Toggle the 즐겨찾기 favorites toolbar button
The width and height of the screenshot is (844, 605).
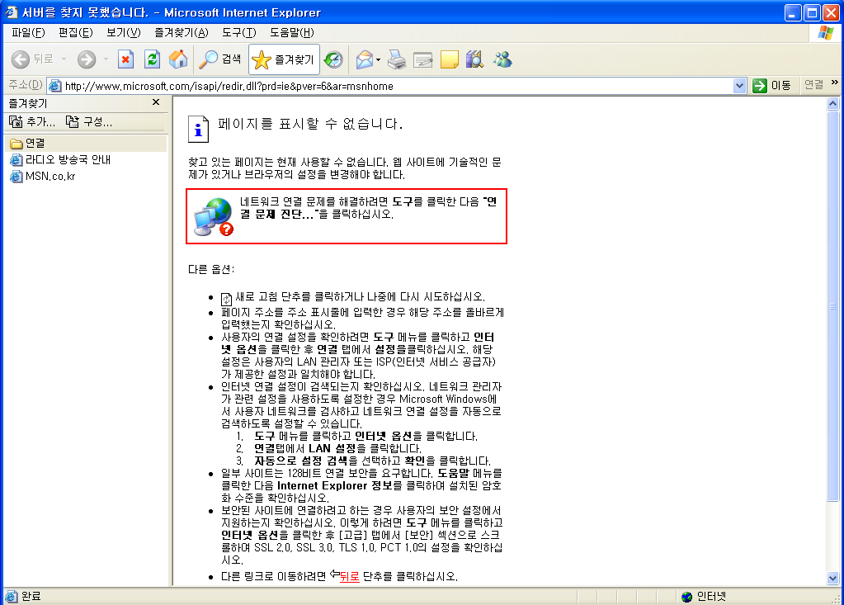point(284,59)
